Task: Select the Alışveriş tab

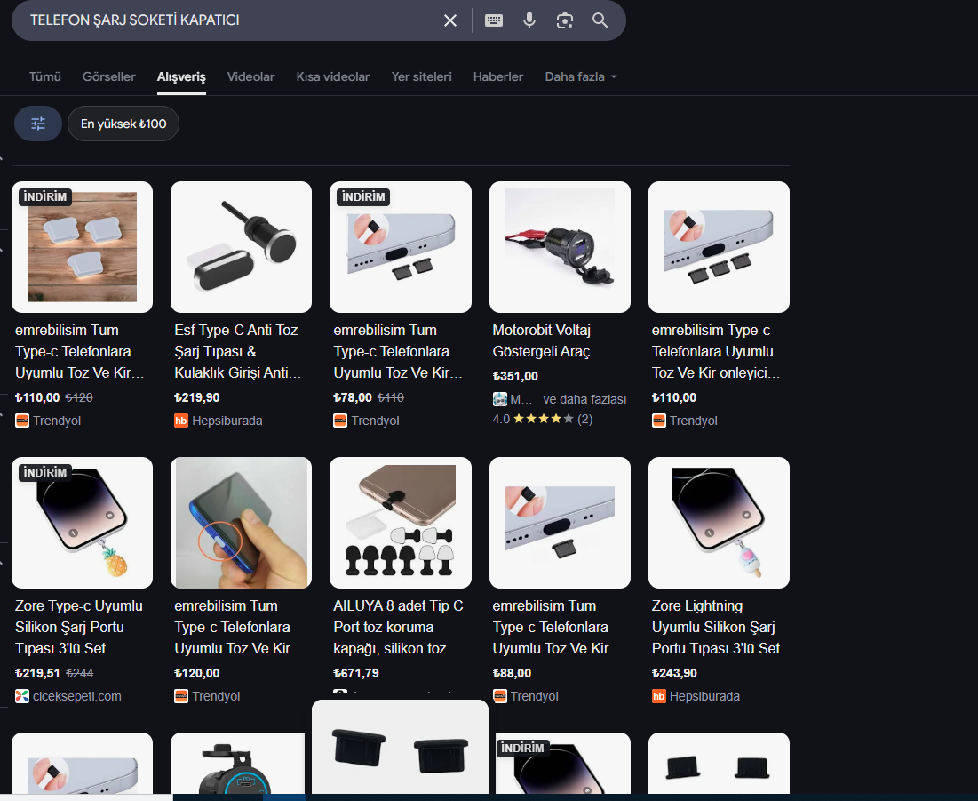Action: click(181, 76)
